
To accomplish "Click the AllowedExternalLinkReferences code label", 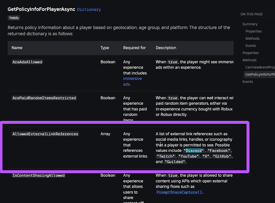I will pos(45,134).
